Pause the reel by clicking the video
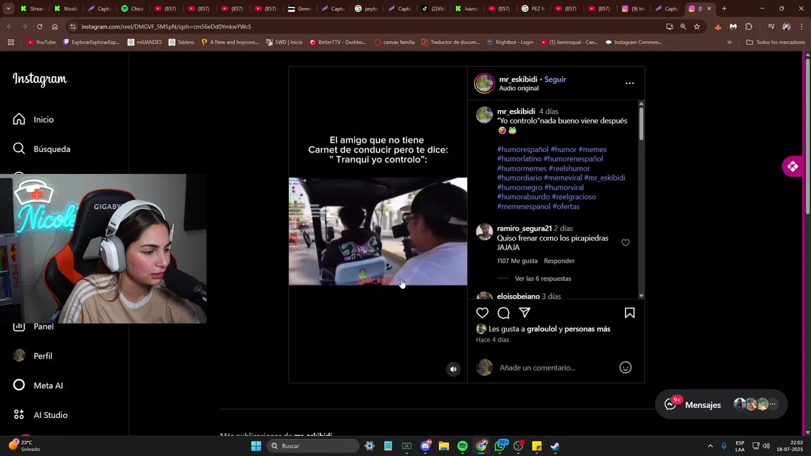 pyautogui.click(x=378, y=225)
